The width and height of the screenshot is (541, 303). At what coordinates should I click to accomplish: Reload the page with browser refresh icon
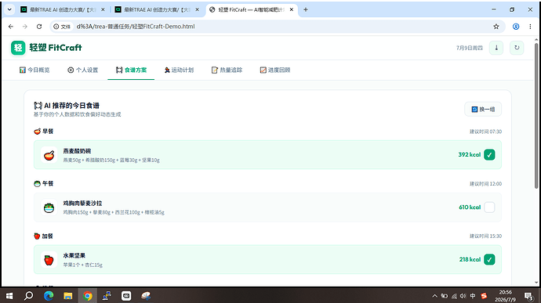coord(39,27)
